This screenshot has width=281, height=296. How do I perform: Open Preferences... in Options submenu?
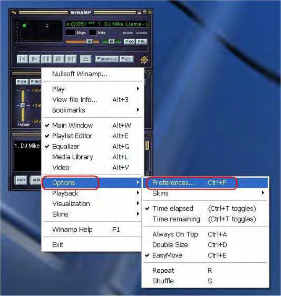205,183
